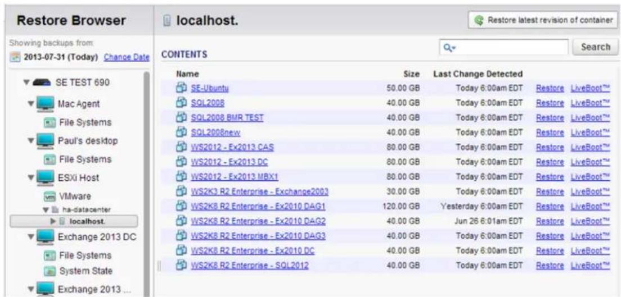Click the VM icon beside WS2K8 R2 SQL2012
The height and width of the screenshot is (297, 621).
181,265
